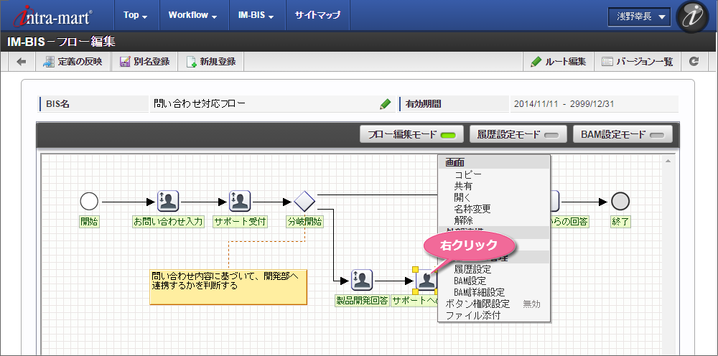
Task: Choose BAM設定 in context menu
Action: [470, 281]
